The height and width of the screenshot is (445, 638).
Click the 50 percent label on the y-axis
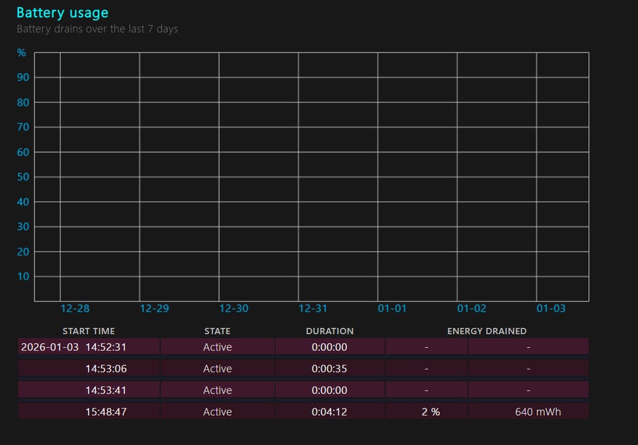pyautogui.click(x=23, y=177)
